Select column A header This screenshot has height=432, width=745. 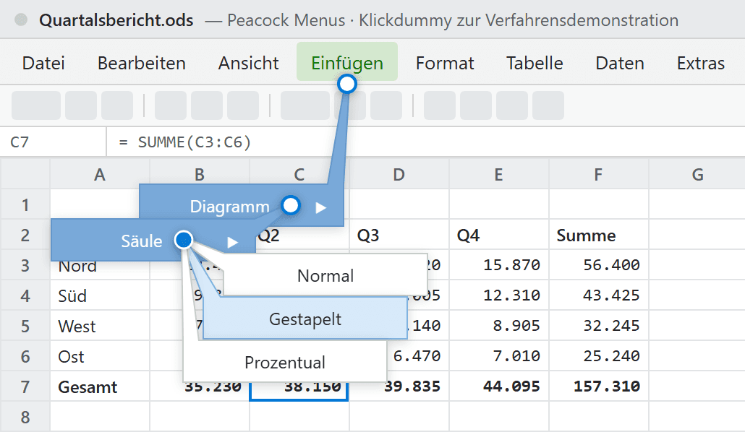pos(100,174)
